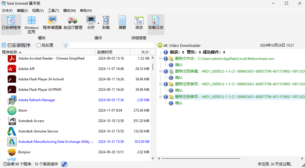Open the 已安装程序 module in toolbar
This screenshot has width=305, height=168.
11,25
